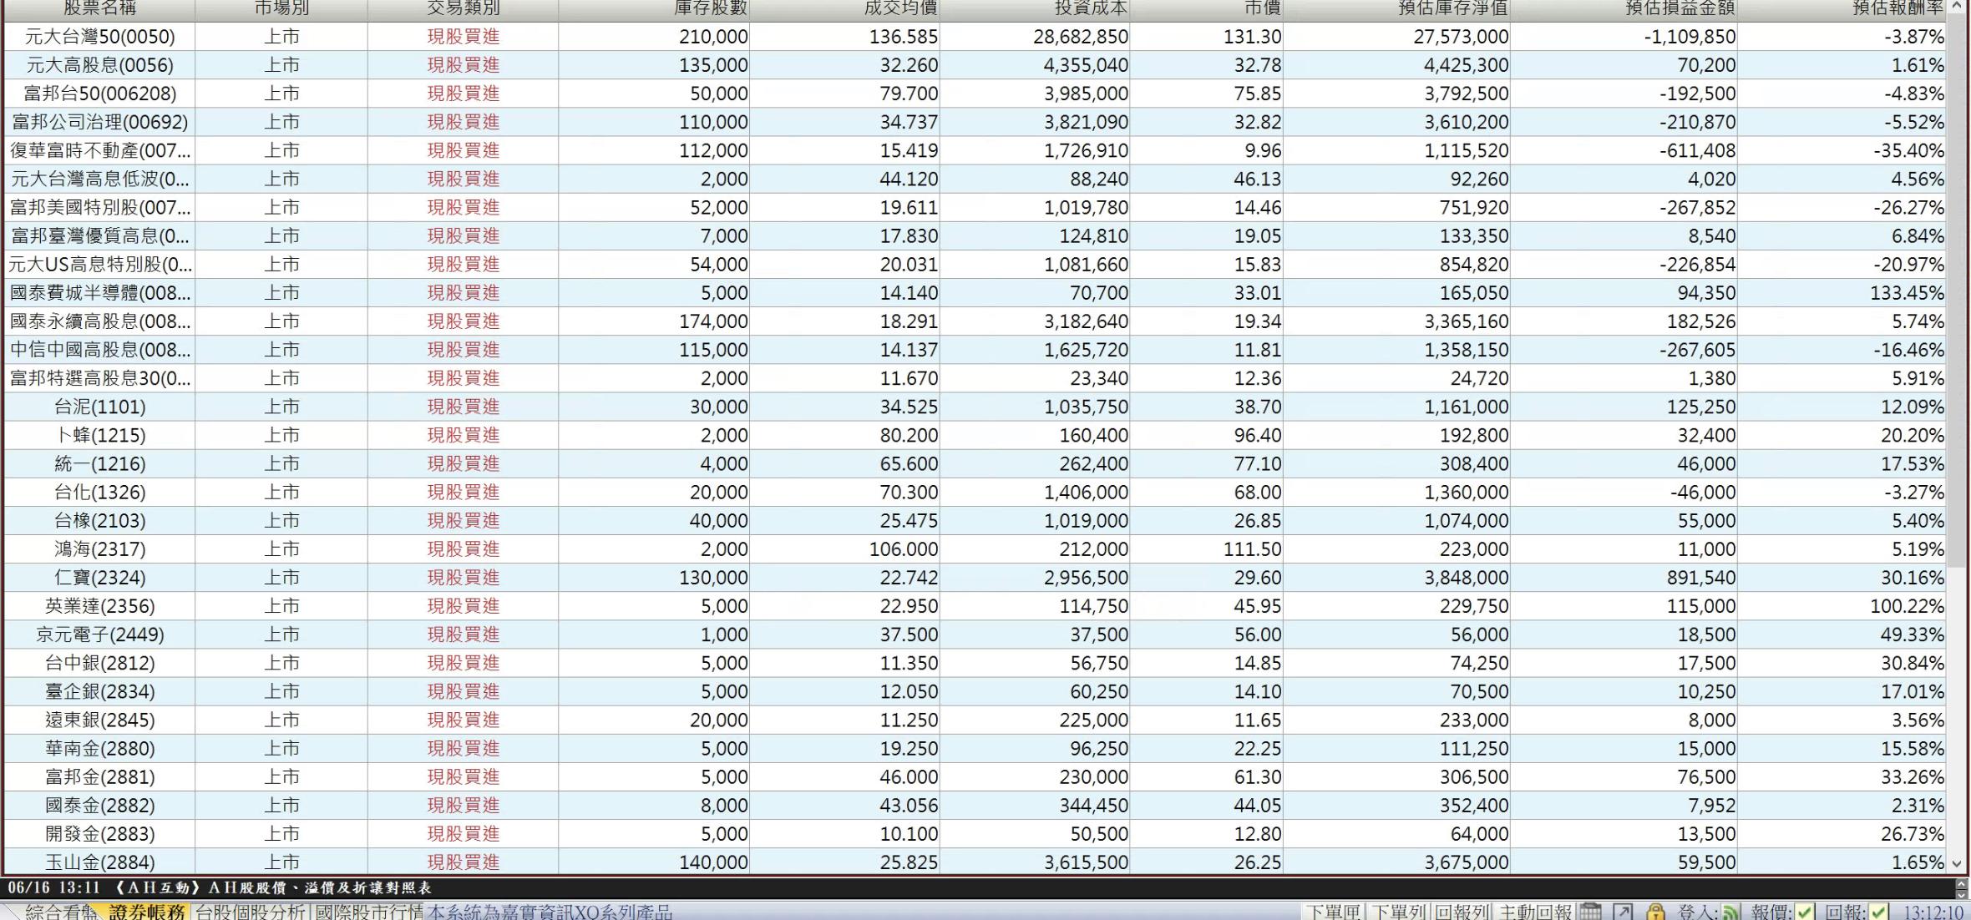Select the 台中銀(2812) row

[975, 663]
